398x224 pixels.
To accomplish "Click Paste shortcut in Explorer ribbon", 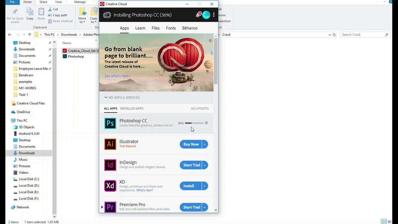I will (60, 21).
